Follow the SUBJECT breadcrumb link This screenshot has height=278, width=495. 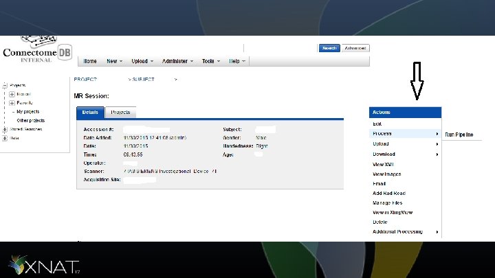[143, 80]
